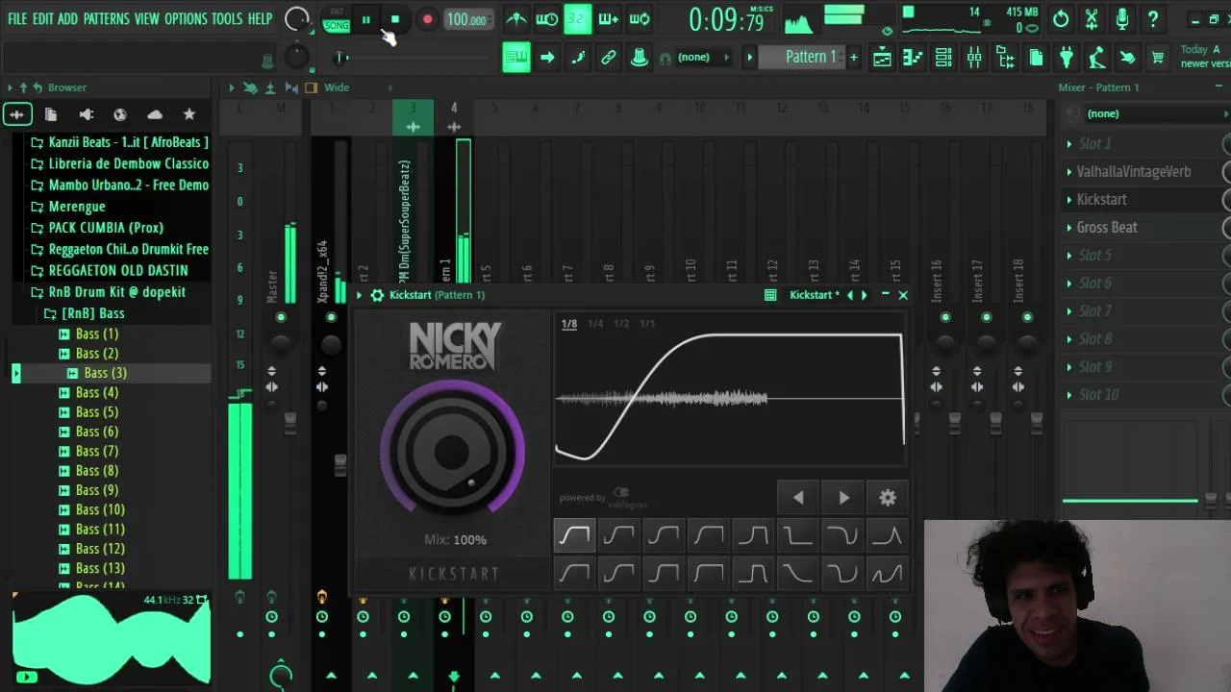Toggle the typing keyboard to piano button

pyautogui.click(x=516, y=58)
